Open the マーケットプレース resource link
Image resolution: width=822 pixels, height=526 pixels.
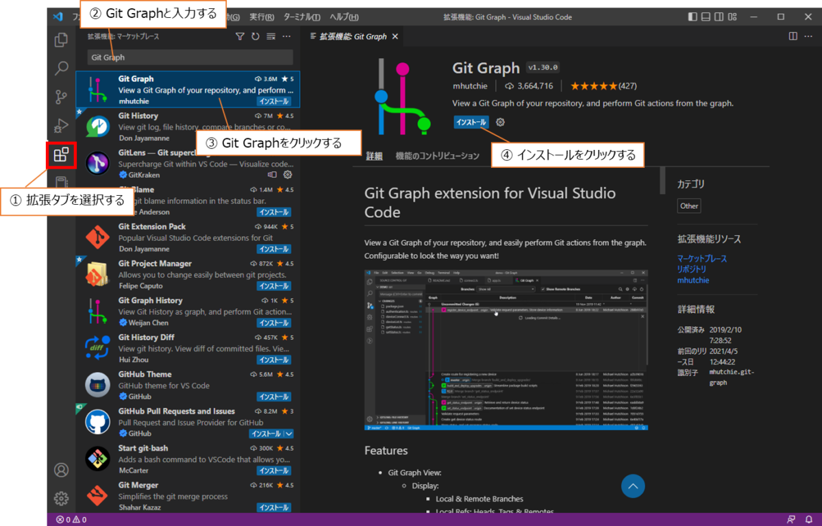(x=702, y=259)
